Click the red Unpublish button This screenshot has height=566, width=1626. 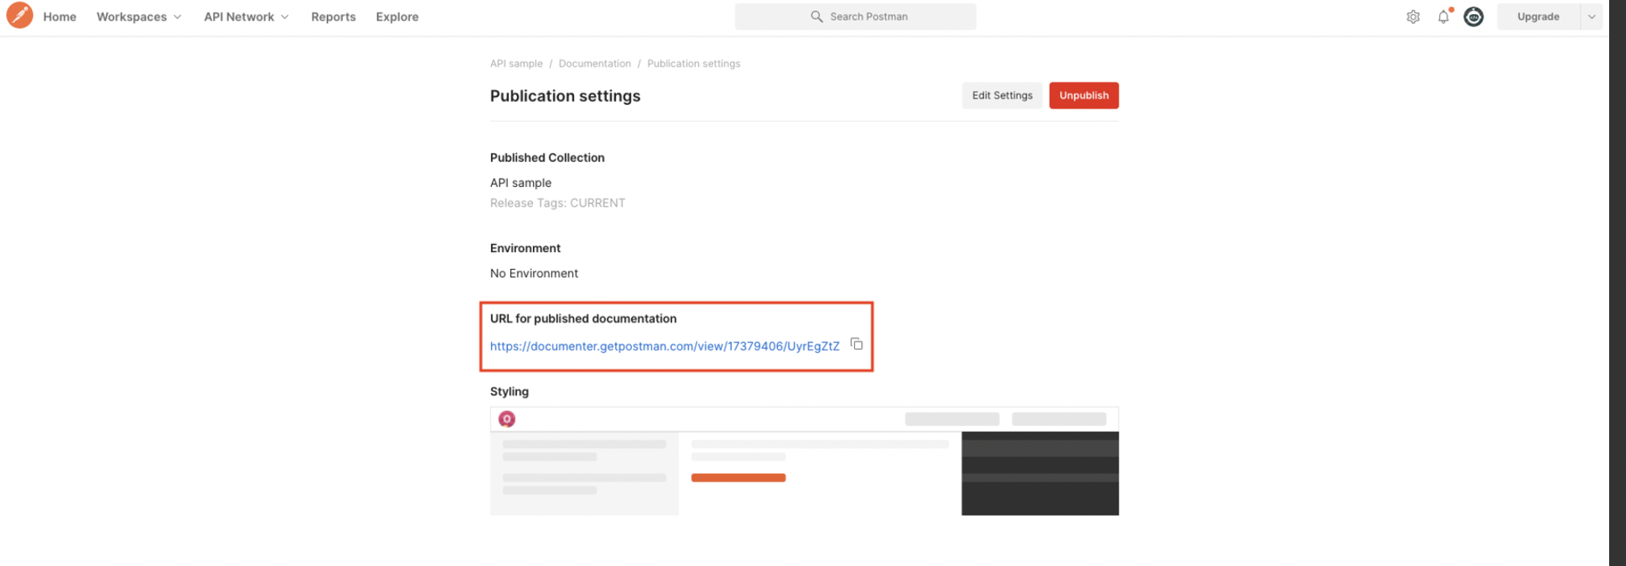coord(1084,95)
